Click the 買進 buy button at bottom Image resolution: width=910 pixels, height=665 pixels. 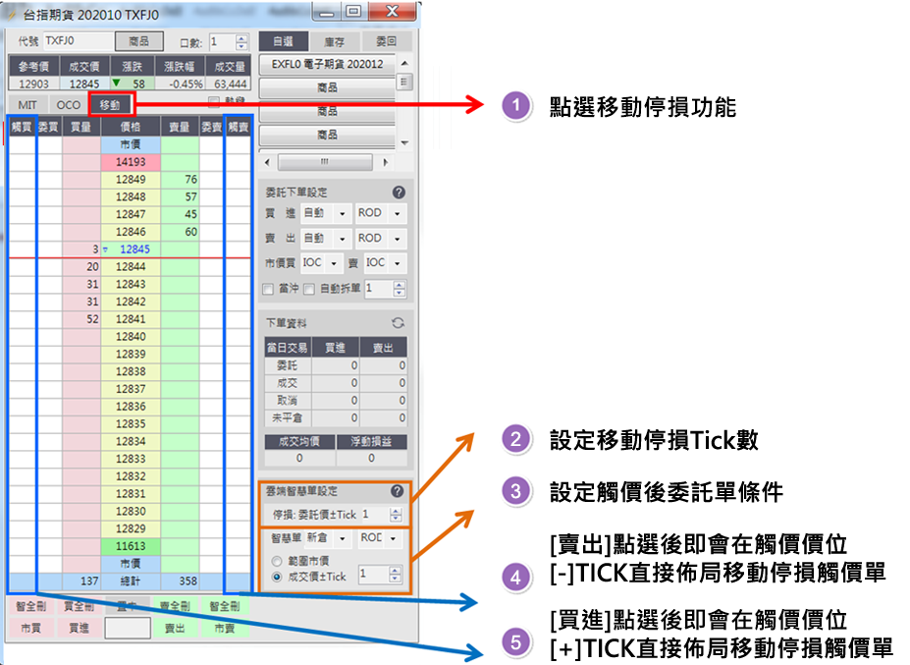click(79, 628)
